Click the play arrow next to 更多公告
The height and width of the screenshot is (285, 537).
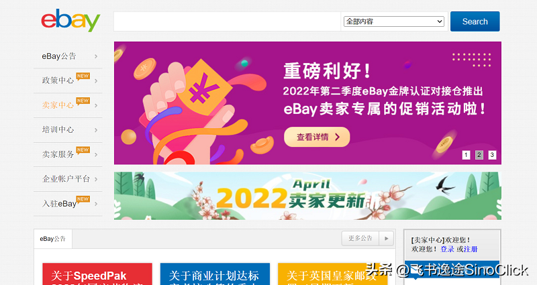[x=387, y=239]
